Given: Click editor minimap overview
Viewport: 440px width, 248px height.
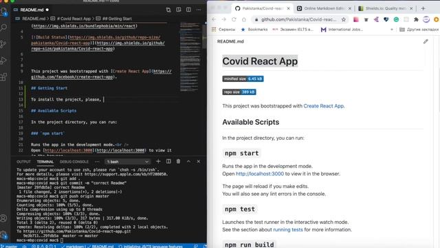Looking at the screenshot, I should click(x=190, y=57).
